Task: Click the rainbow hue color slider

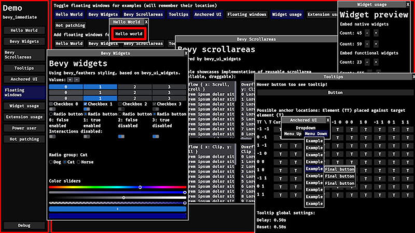Action: point(118,187)
